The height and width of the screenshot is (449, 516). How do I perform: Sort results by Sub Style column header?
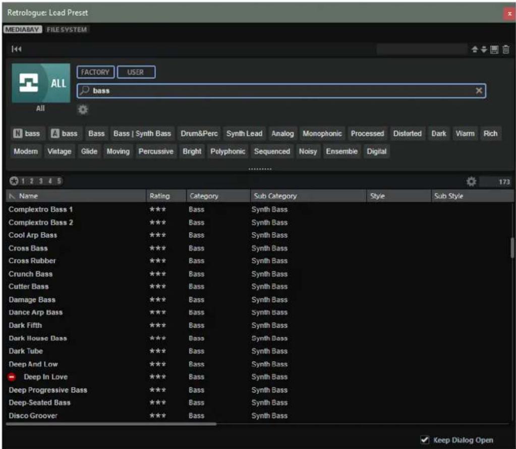473,196
